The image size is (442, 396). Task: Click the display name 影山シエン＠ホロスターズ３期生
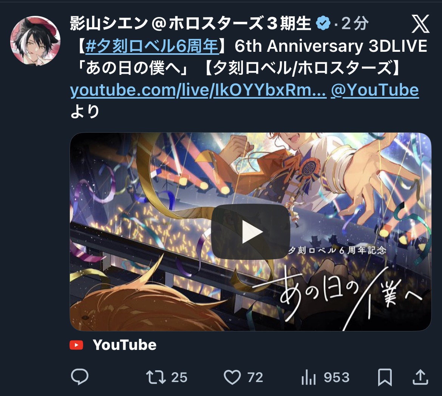point(190,23)
